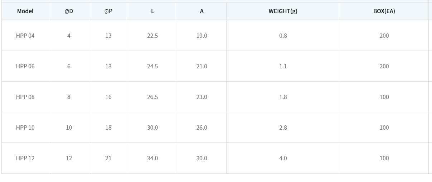Viewport: 432px width, 182px height.
Task: Select the WEIGHT(g) column header
Action: (x=283, y=11)
